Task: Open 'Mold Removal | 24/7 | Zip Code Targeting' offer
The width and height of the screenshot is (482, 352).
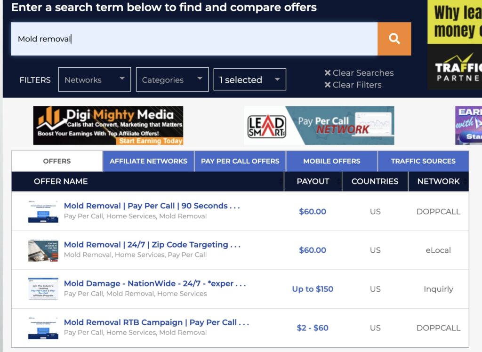Action: pos(152,245)
